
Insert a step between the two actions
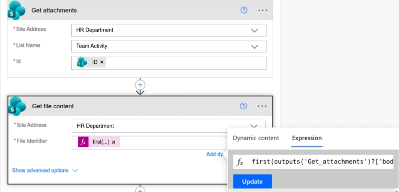click(x=140, y=85)
